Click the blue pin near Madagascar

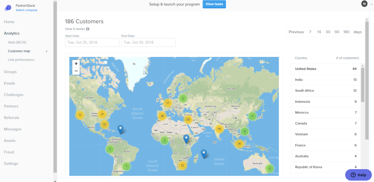click(x=203, y=153)
